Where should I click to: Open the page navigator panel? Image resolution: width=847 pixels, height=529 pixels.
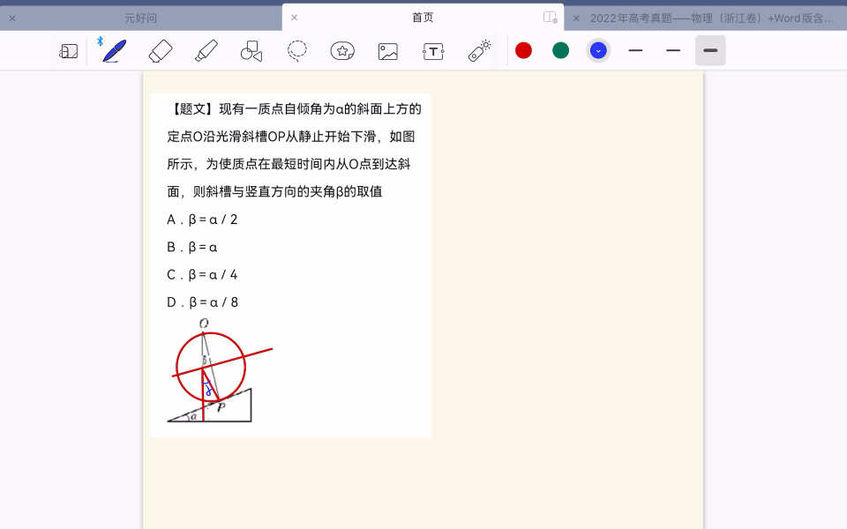[69, 51]
